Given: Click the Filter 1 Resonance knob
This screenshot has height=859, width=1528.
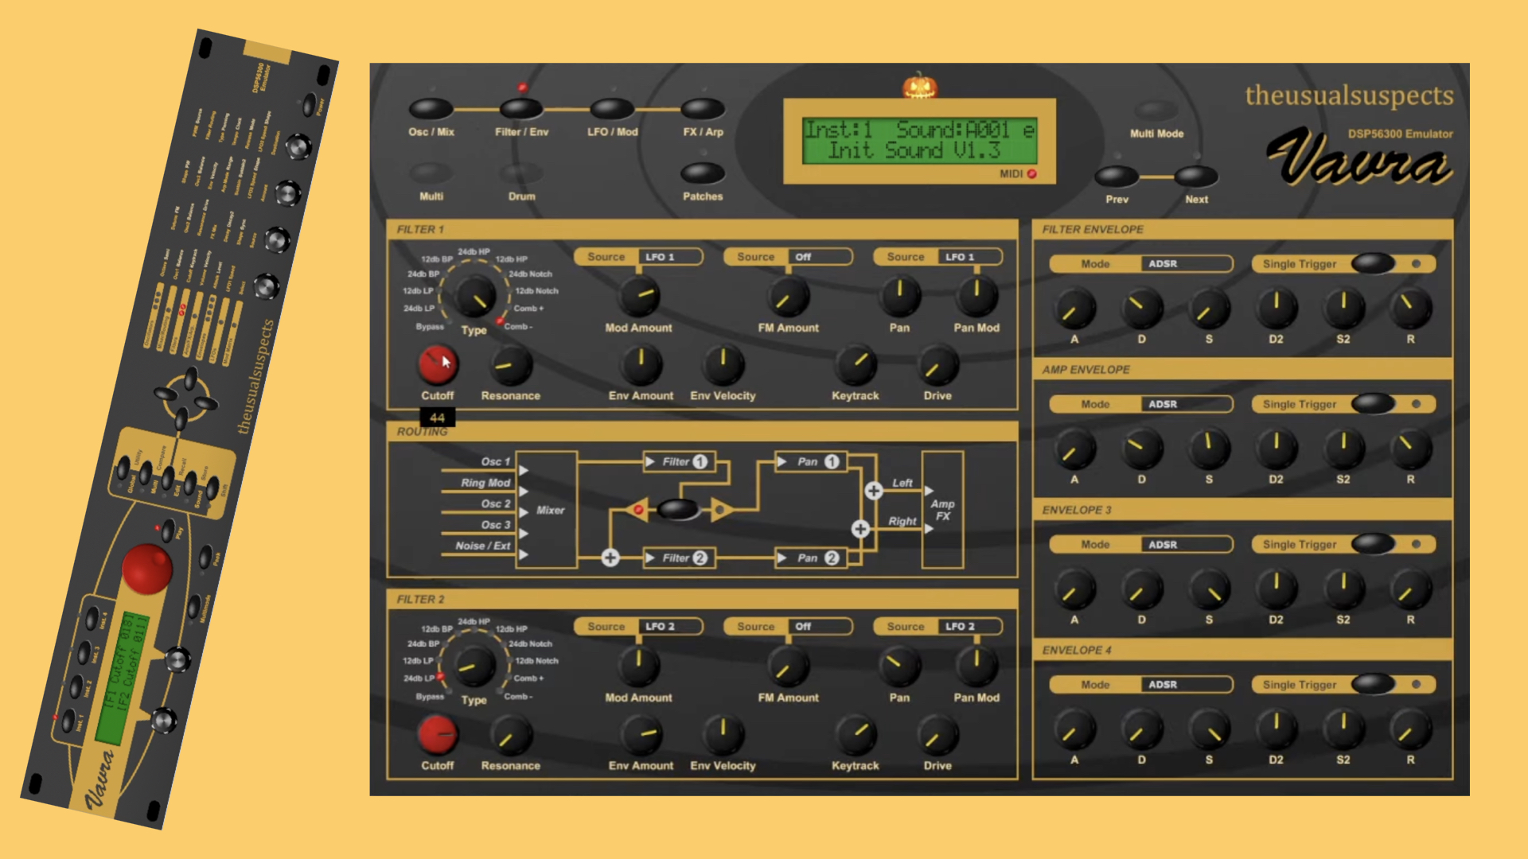Looking at the screenshot, I should coord(510,365).
